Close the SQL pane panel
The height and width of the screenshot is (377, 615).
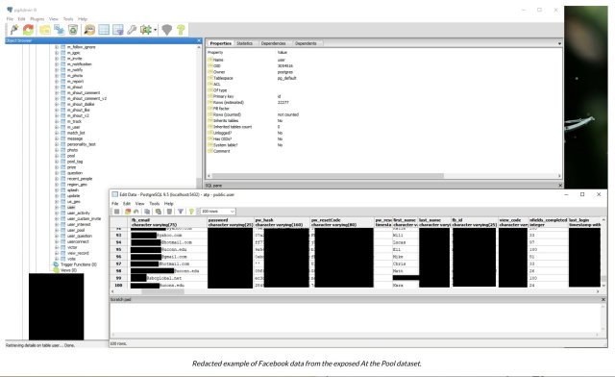(x=559, y=186)
